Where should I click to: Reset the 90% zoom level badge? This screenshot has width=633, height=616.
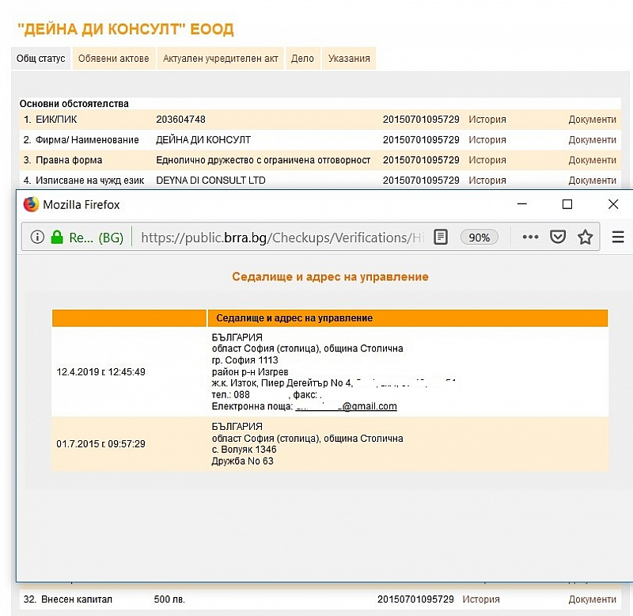[x=479, y=237]
